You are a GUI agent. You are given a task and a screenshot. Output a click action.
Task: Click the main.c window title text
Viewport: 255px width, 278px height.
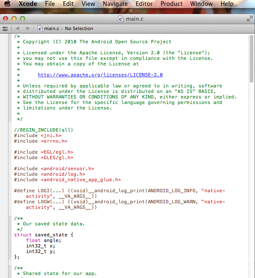pos(135,19)
